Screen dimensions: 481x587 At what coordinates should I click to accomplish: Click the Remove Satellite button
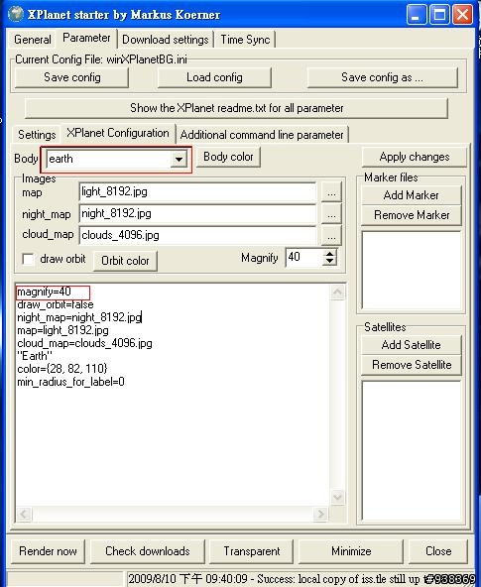(x=411, y=365)
